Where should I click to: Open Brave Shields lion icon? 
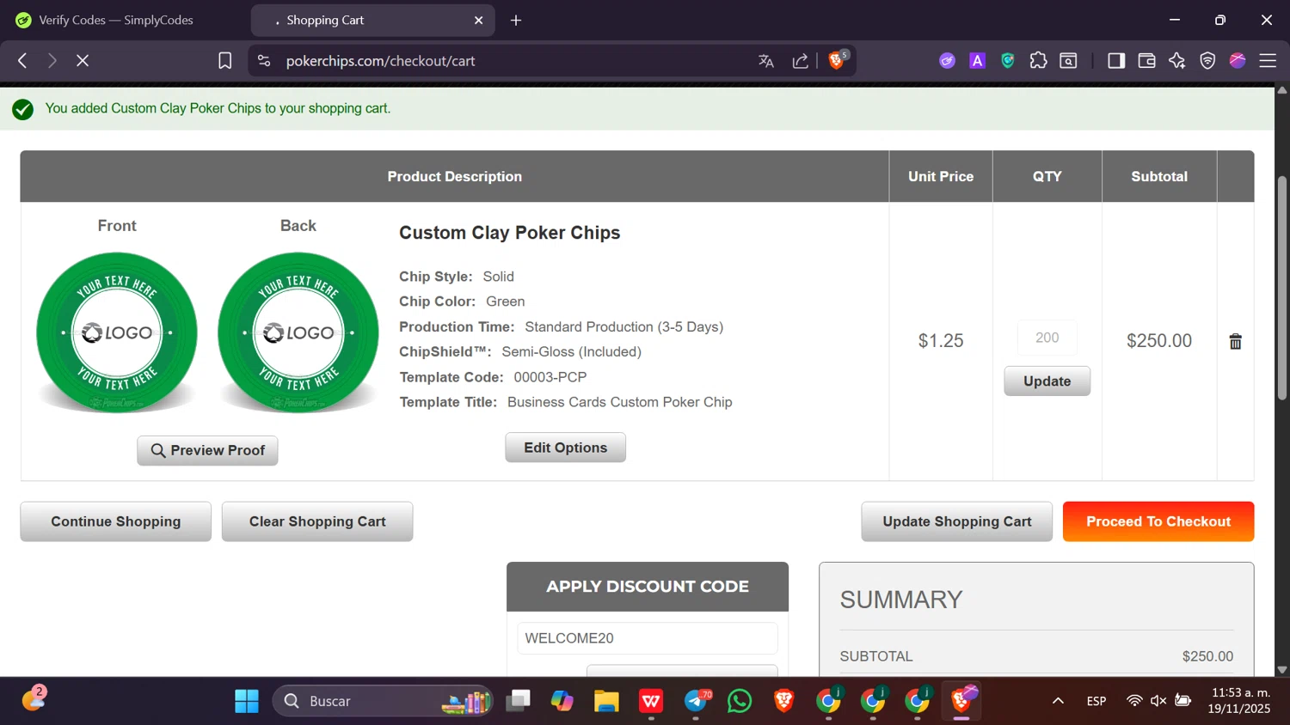point(836,60)
